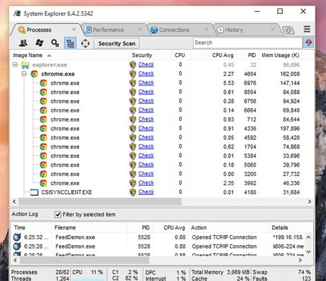
Task: Select Chrome icon of process PID 5384
Action: (44, 156)
